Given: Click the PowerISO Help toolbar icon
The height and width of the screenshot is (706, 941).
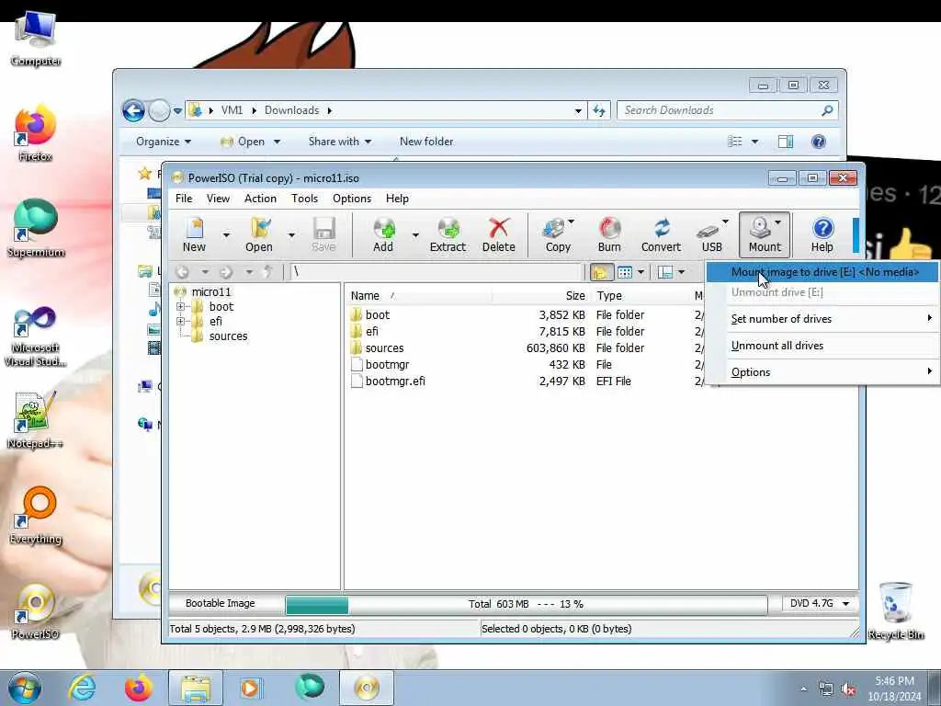Looking at the screenshot, I should click(822, 234).
